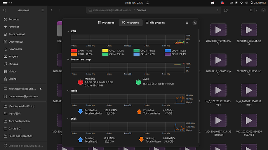Image resolution: width=268 pixels, height=150 pixels.
Task: Open [Portfólio] bookmark folder
Action: [x=23, y=114]
